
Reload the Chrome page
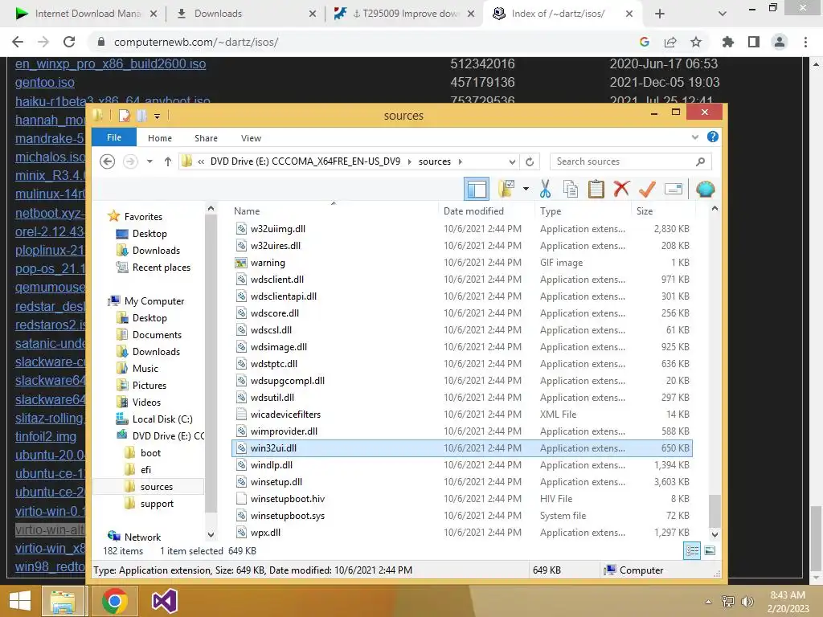(x=69, y=42)
